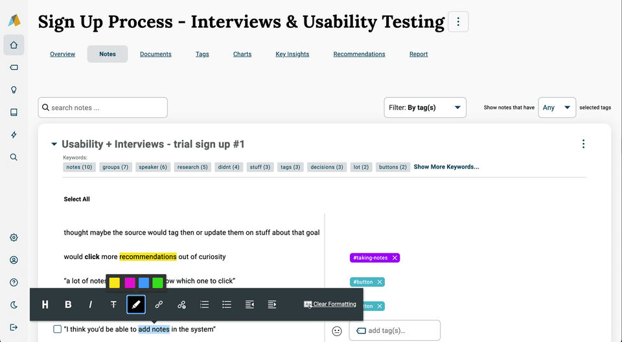This screenshot has height=342, width=622.
Task: Collapse the Usability + Interviews note group
Action: [x=54, y=144]
